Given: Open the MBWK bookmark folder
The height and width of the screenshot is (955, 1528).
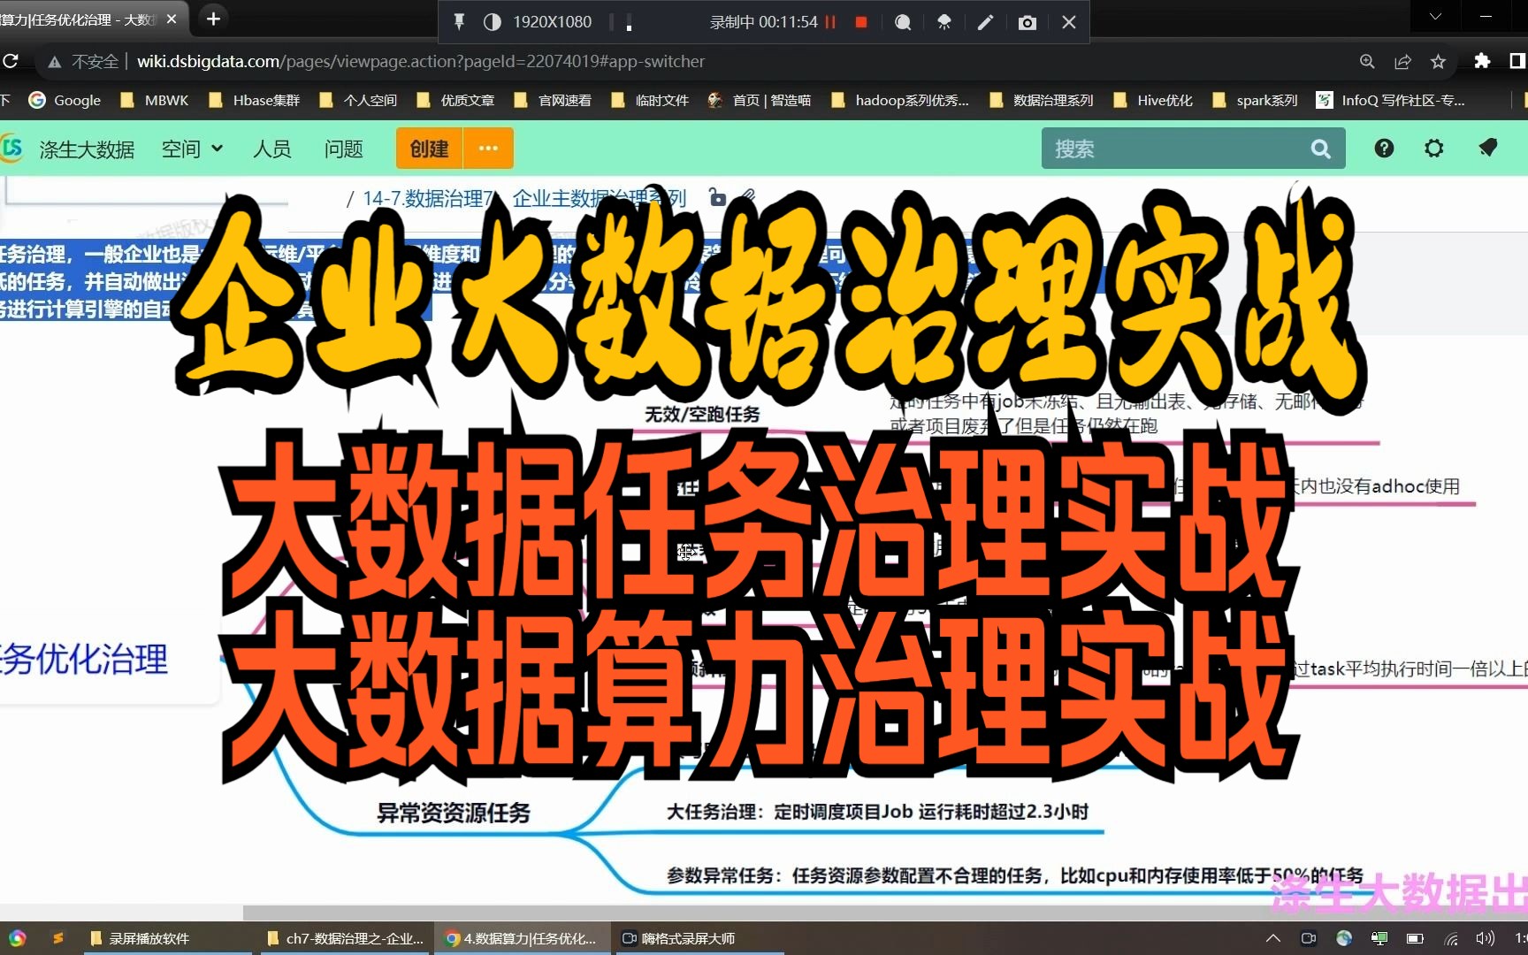Looking at the screenshot, I should click(x=155, y=100).
